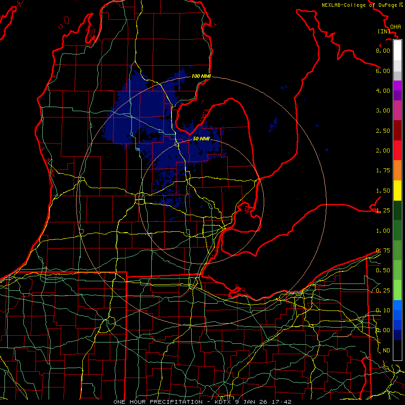405x405 pixels.
Task: Select the yellow legend swatch beside 1.50
Action: [x=397, y=190]
